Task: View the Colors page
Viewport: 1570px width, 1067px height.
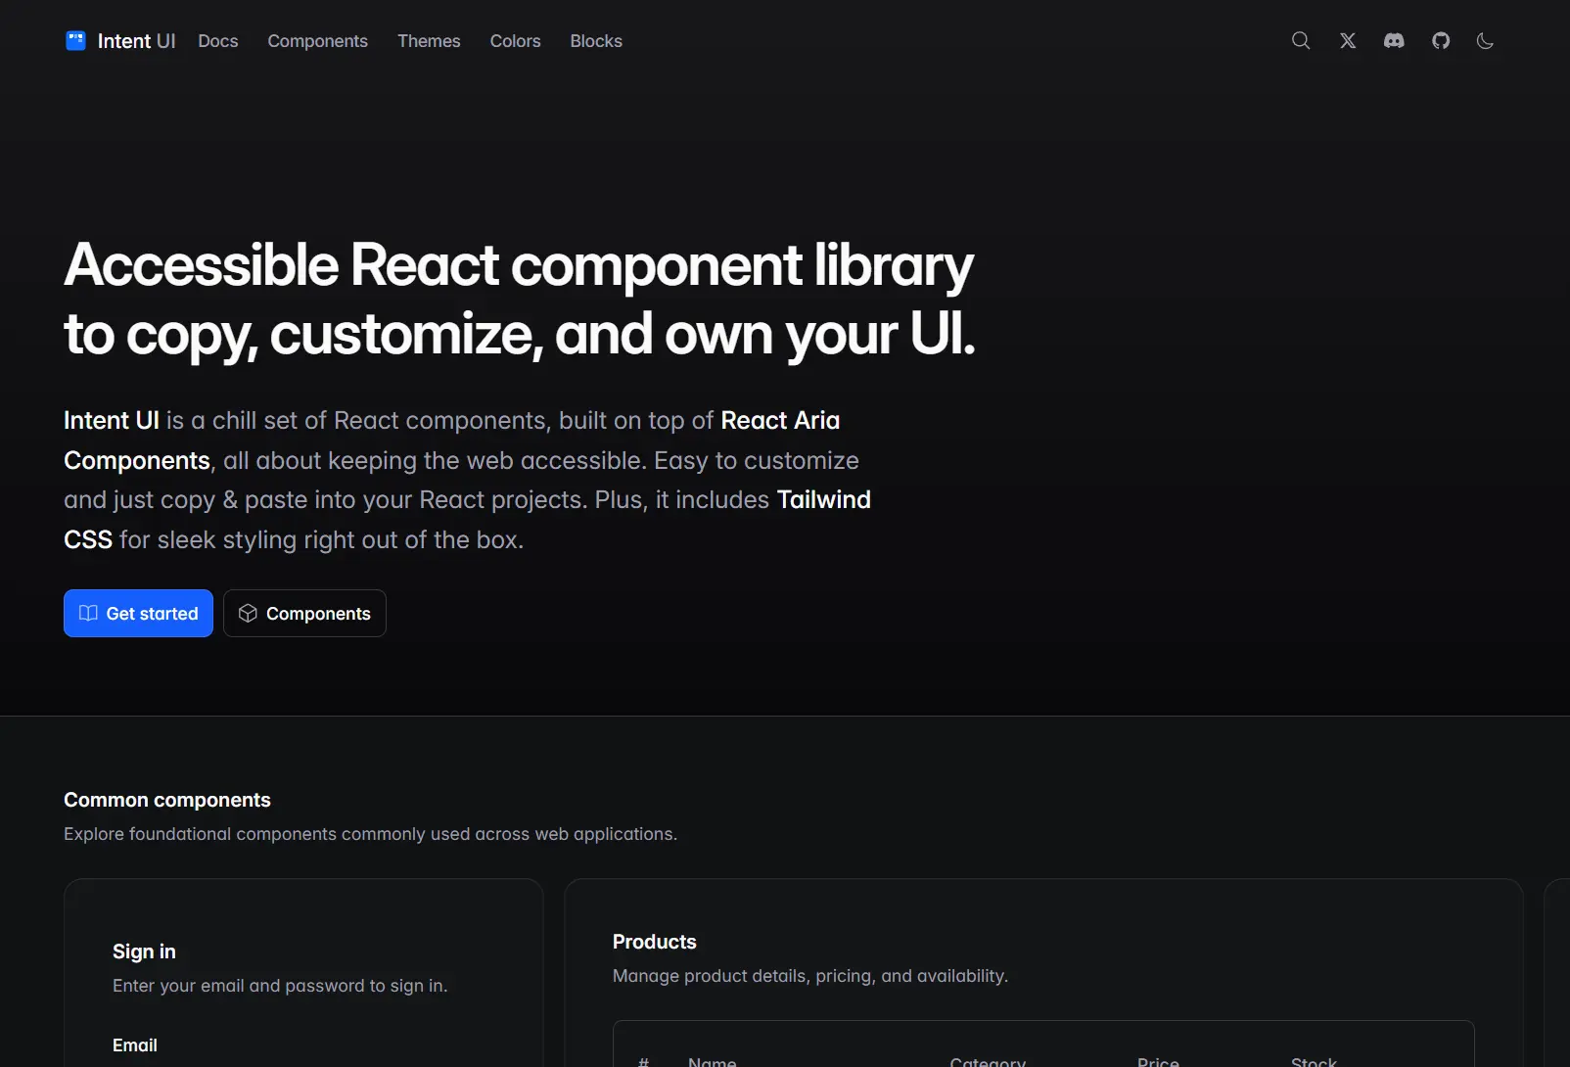Action: tap(515, 41)
